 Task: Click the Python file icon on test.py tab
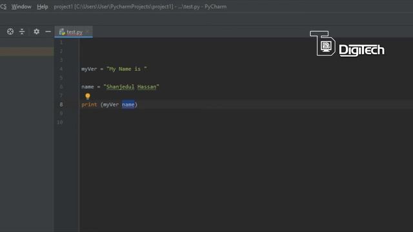tap(62, 32)
